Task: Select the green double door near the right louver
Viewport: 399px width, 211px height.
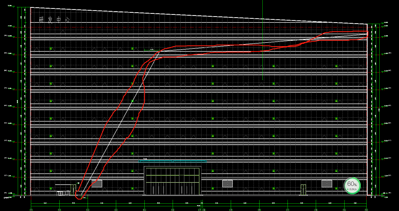Action: [303, 190]
